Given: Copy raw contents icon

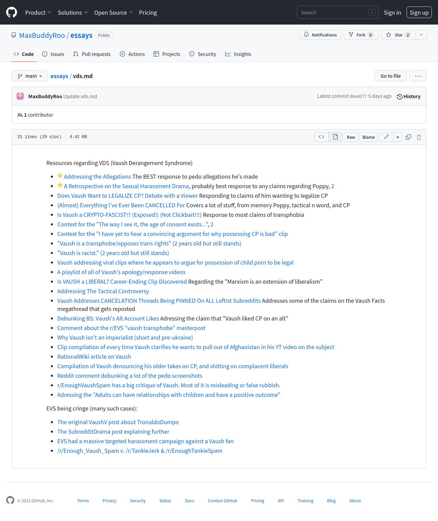Looking at the screenshot, I should (408, 137).
